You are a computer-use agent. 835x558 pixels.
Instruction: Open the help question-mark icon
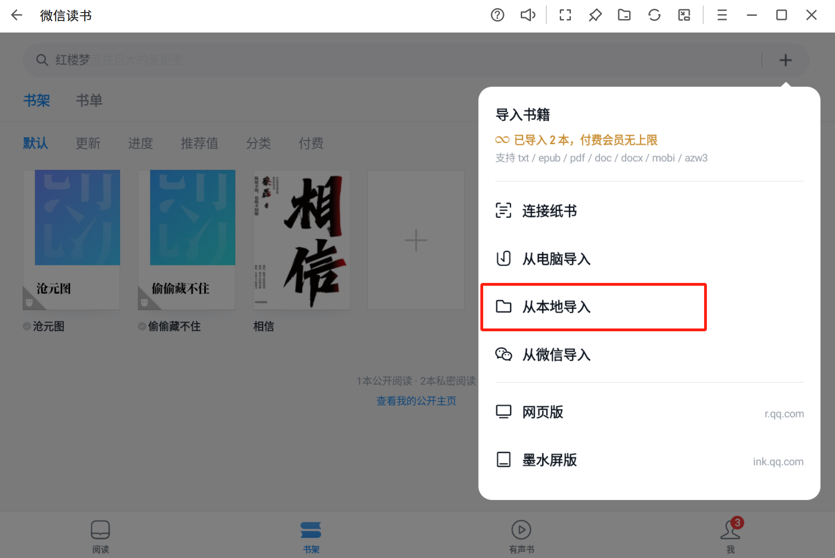(497, 15)
